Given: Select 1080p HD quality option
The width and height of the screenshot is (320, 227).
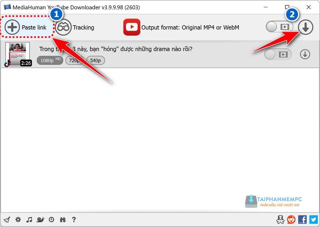Looking at the screenshot, I should pyautogui.click(x=50, y=60).
